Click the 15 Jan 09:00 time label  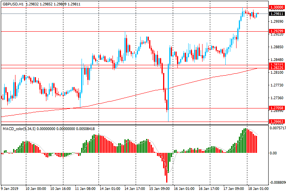[159, 188]
